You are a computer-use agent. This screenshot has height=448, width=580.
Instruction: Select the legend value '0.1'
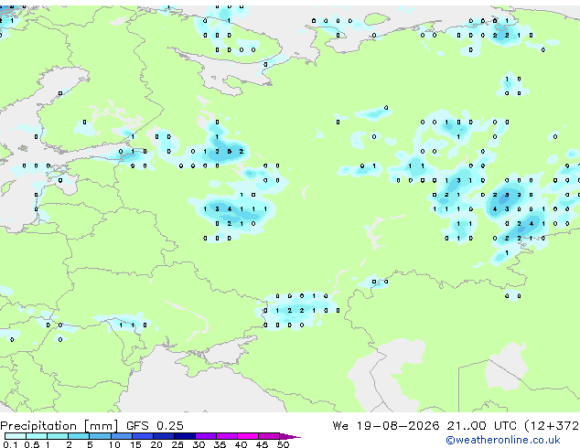point(10,444)
